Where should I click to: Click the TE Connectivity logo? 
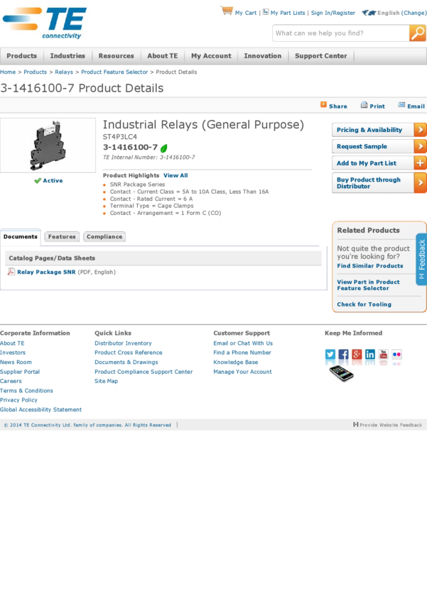click(44, 23)
